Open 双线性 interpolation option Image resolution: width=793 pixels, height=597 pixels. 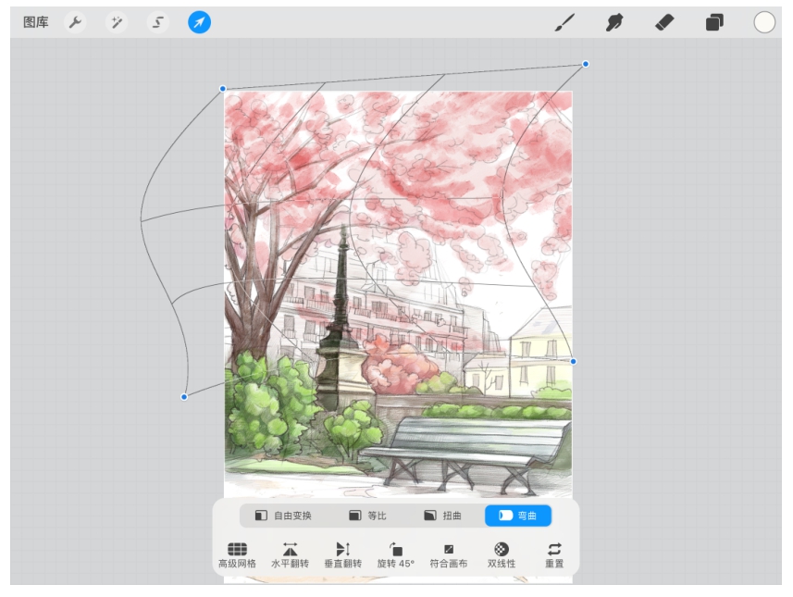(x=502, y=555)
